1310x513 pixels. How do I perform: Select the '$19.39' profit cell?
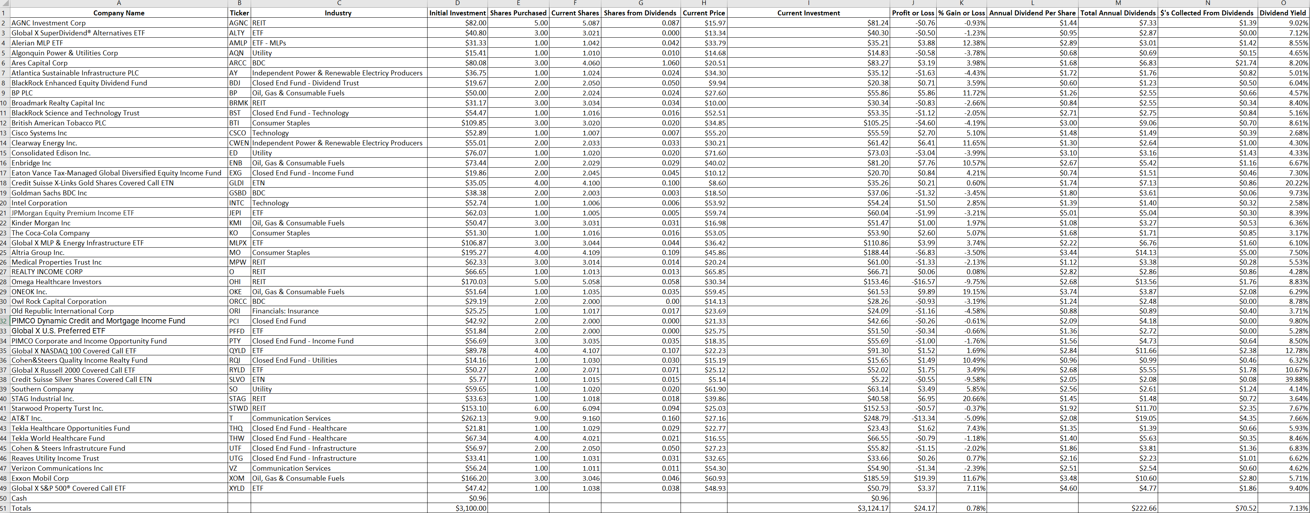point(913,478)
